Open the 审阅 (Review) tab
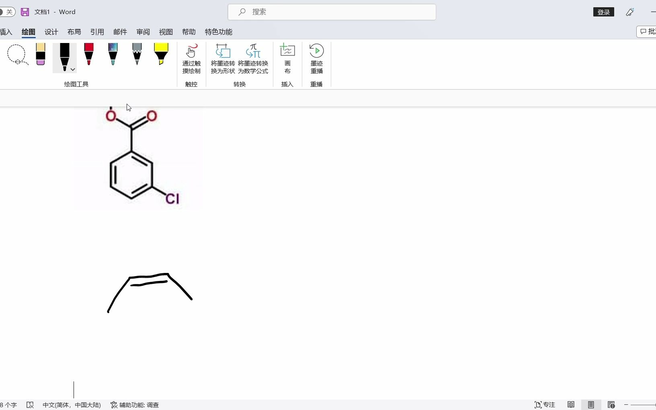Screen dimensions: 656x410 (143, 32)
